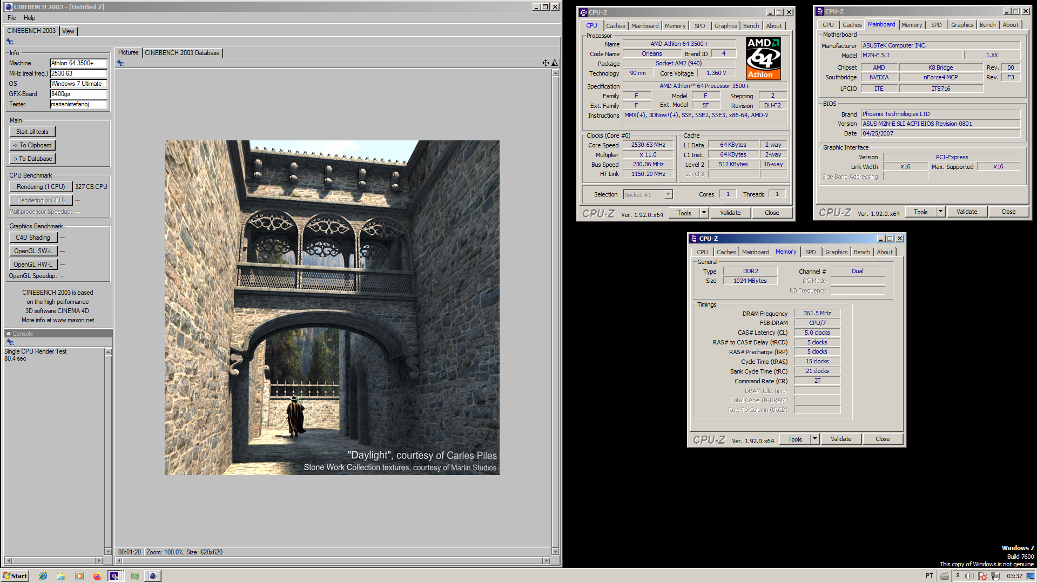The height and width of the screenshot is (583, 1037).
Task: Click the GFX-Board input field
Action: 78,94
